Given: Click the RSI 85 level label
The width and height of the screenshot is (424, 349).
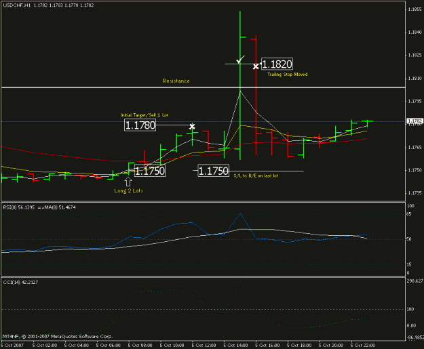Looking at the screenshot, I should tap(409, 214).
